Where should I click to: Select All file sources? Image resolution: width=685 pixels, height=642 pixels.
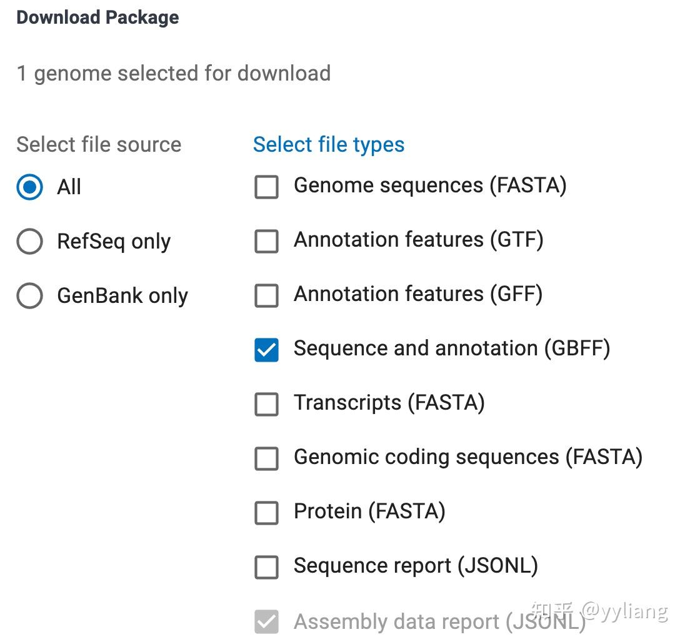(29, 187)
